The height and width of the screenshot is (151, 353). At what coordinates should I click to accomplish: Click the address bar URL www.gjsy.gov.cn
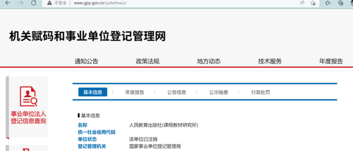coord(100,3)
